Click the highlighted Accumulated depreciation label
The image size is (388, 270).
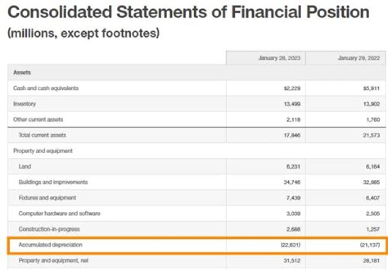[51, 245]
